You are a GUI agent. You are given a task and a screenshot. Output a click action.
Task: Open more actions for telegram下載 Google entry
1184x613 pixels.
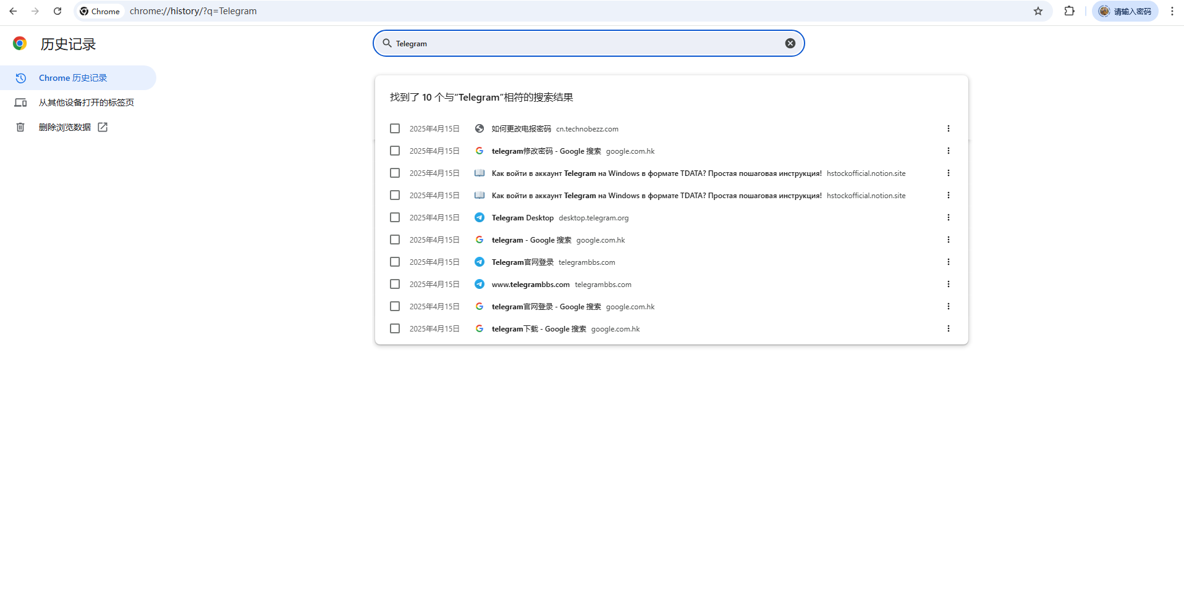949,328
